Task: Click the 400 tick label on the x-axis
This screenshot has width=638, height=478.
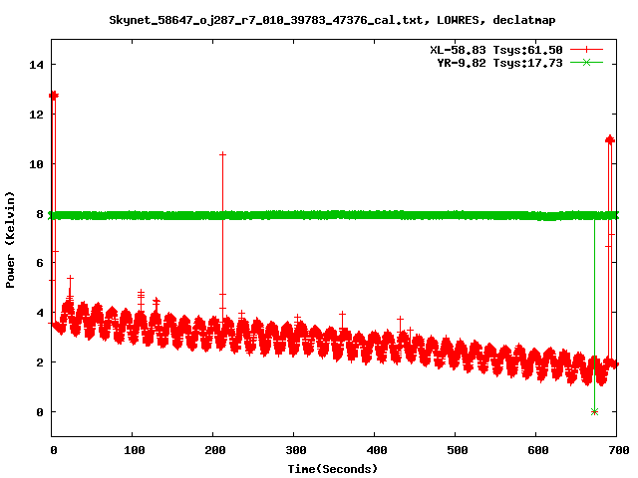Action: 377,450
